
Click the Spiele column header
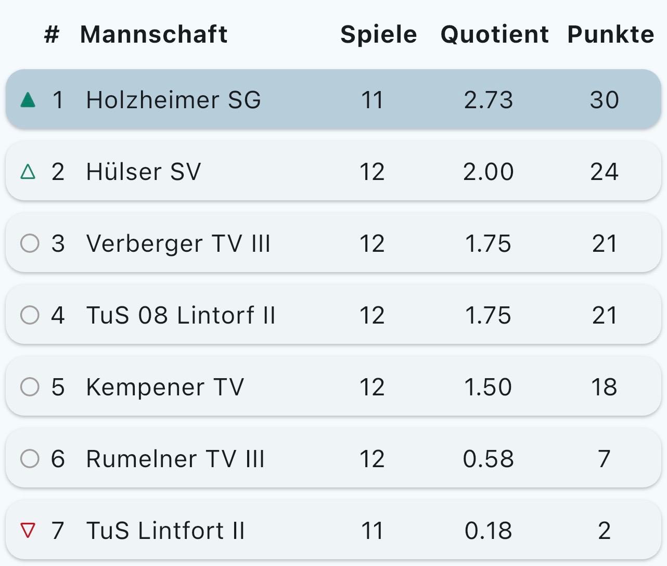[378, 34]
